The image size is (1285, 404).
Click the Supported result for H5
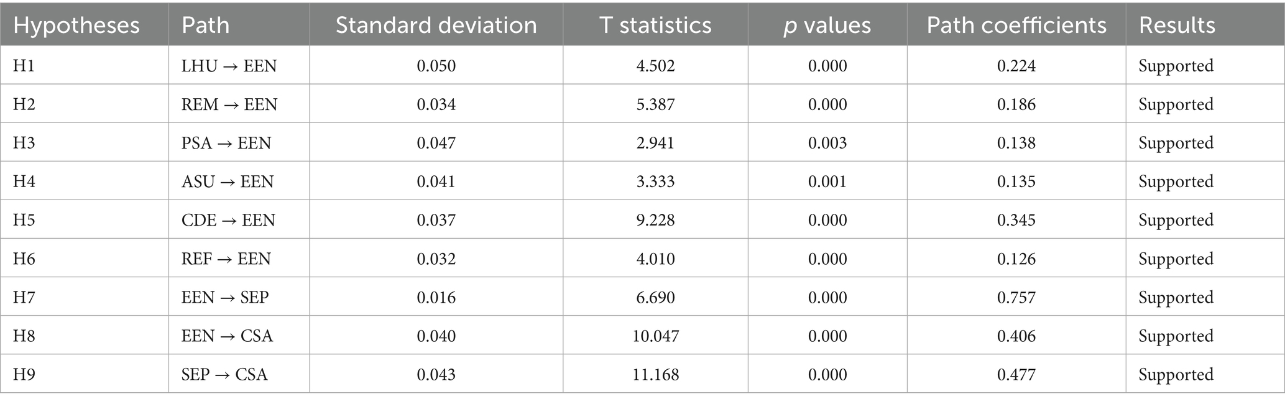point(1176,220)
